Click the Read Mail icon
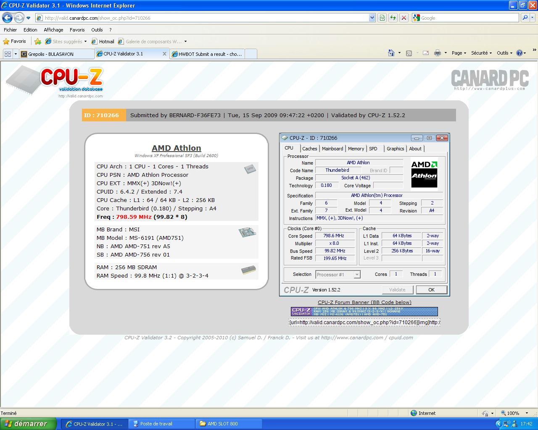 [x=426, y=53]
